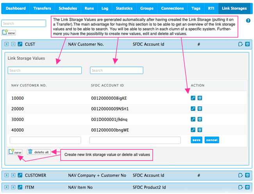The height and width of the screenshot is (194, 254).
Task: Select account id 00120000009NSH1 cell
Action: tap(110, 109)
